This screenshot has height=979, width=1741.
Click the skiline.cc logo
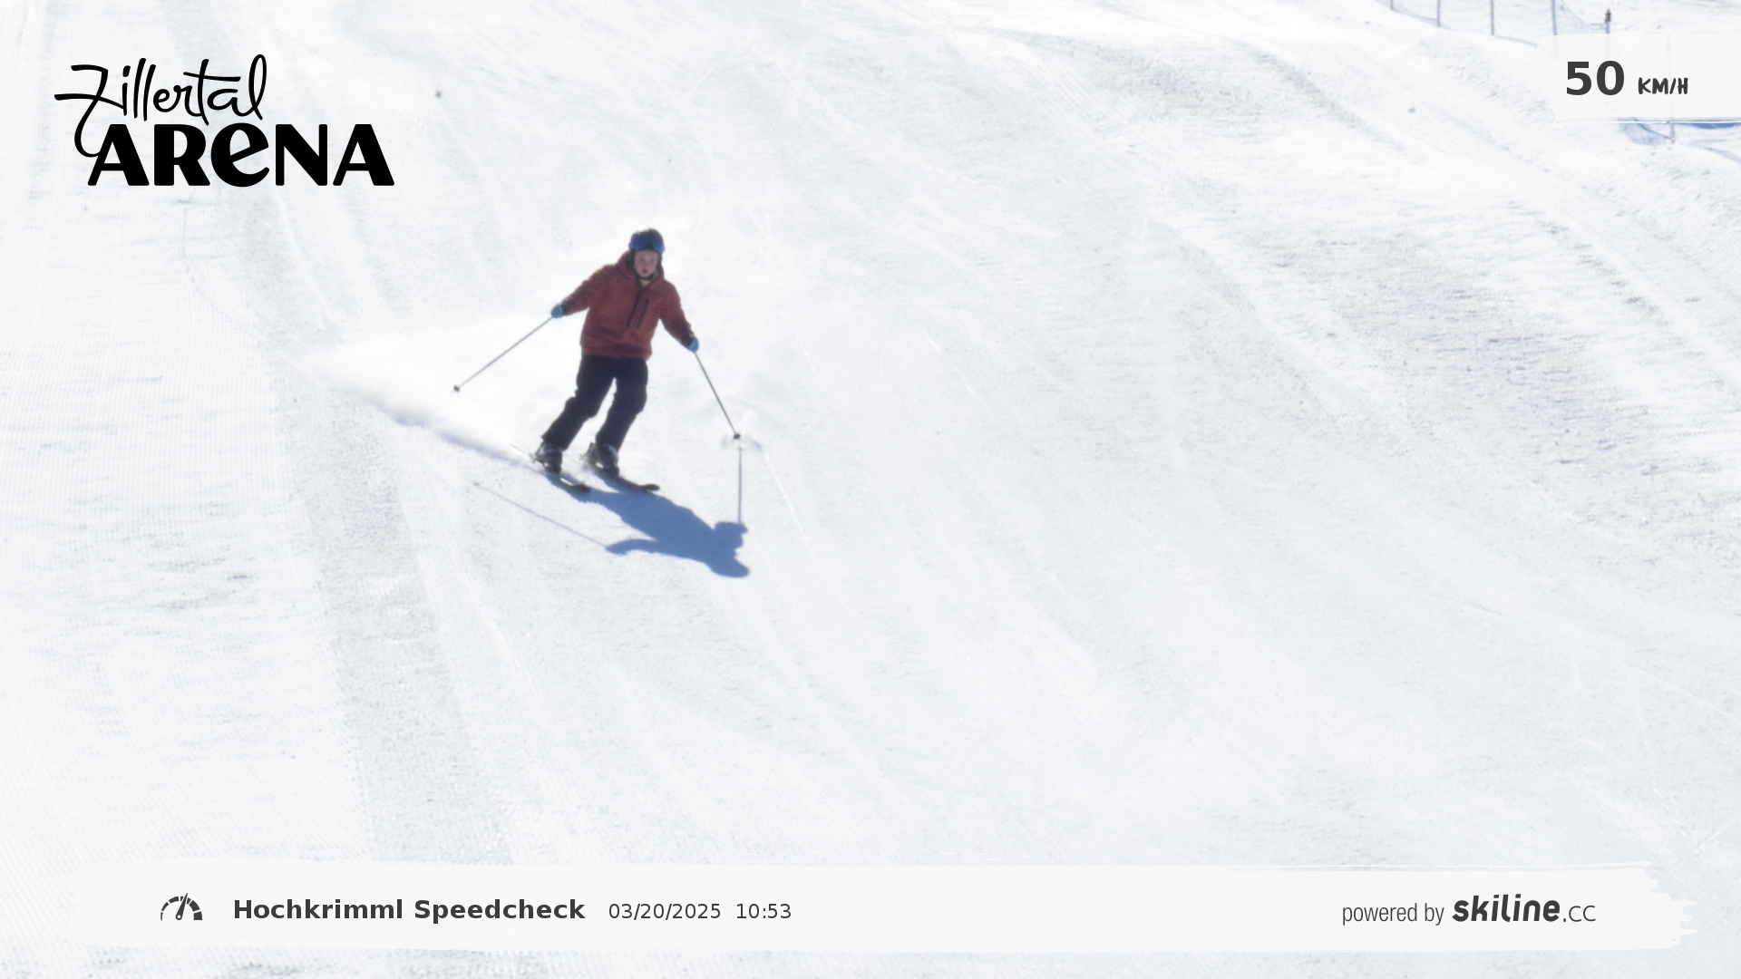1523,909
